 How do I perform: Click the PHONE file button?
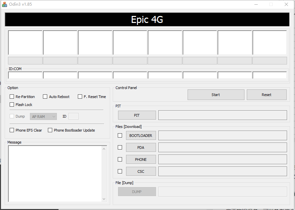(x=141, y=159)
